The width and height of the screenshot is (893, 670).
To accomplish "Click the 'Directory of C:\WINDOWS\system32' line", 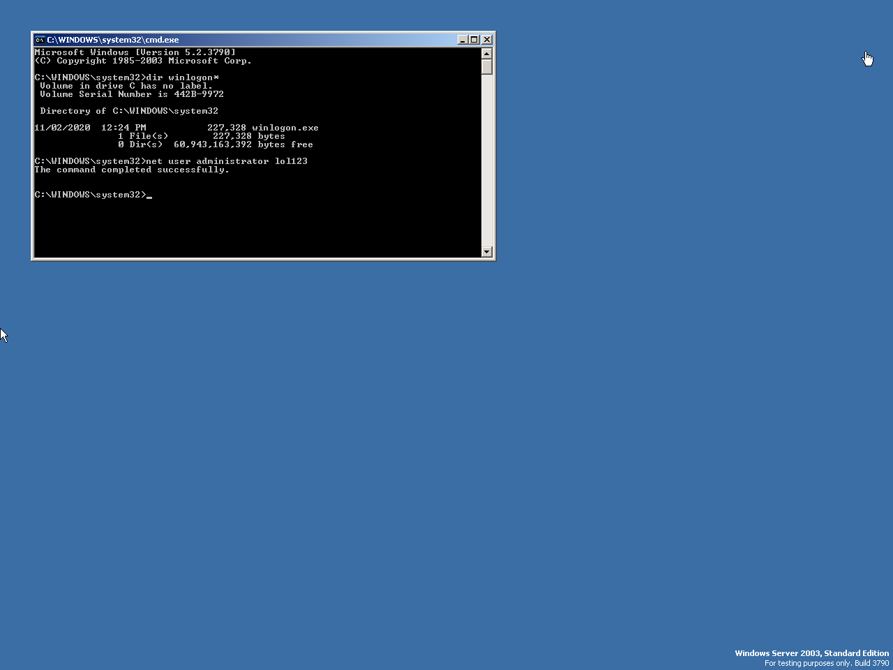I will point(129,111).
